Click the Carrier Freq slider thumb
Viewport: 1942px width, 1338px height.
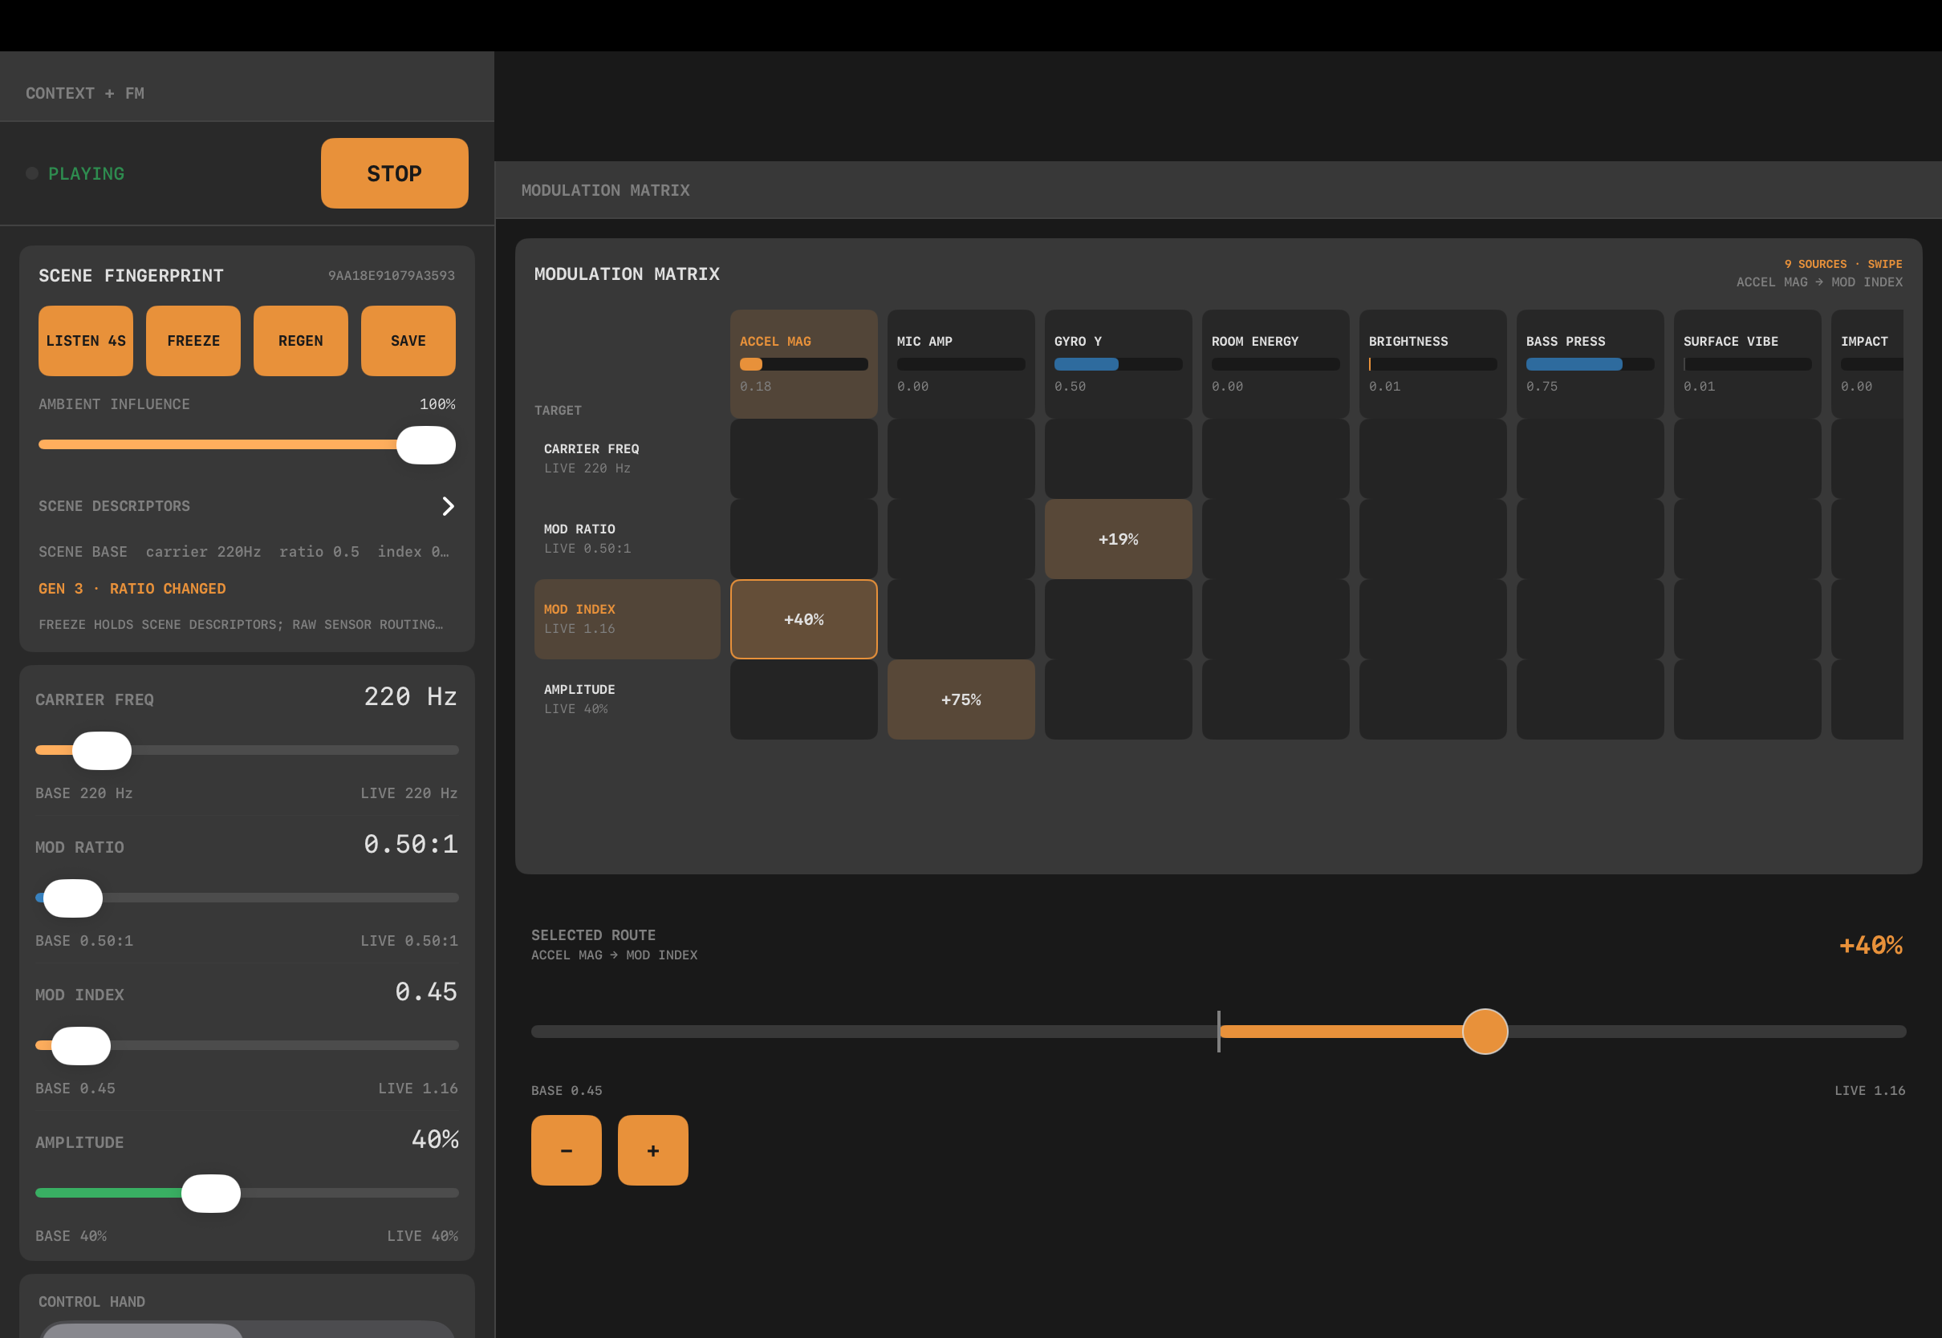(101, 750)
